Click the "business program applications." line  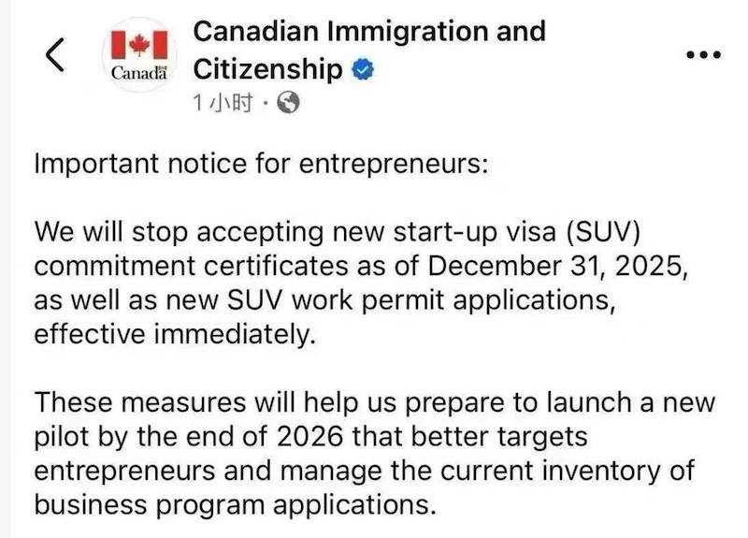coord(234,504)
